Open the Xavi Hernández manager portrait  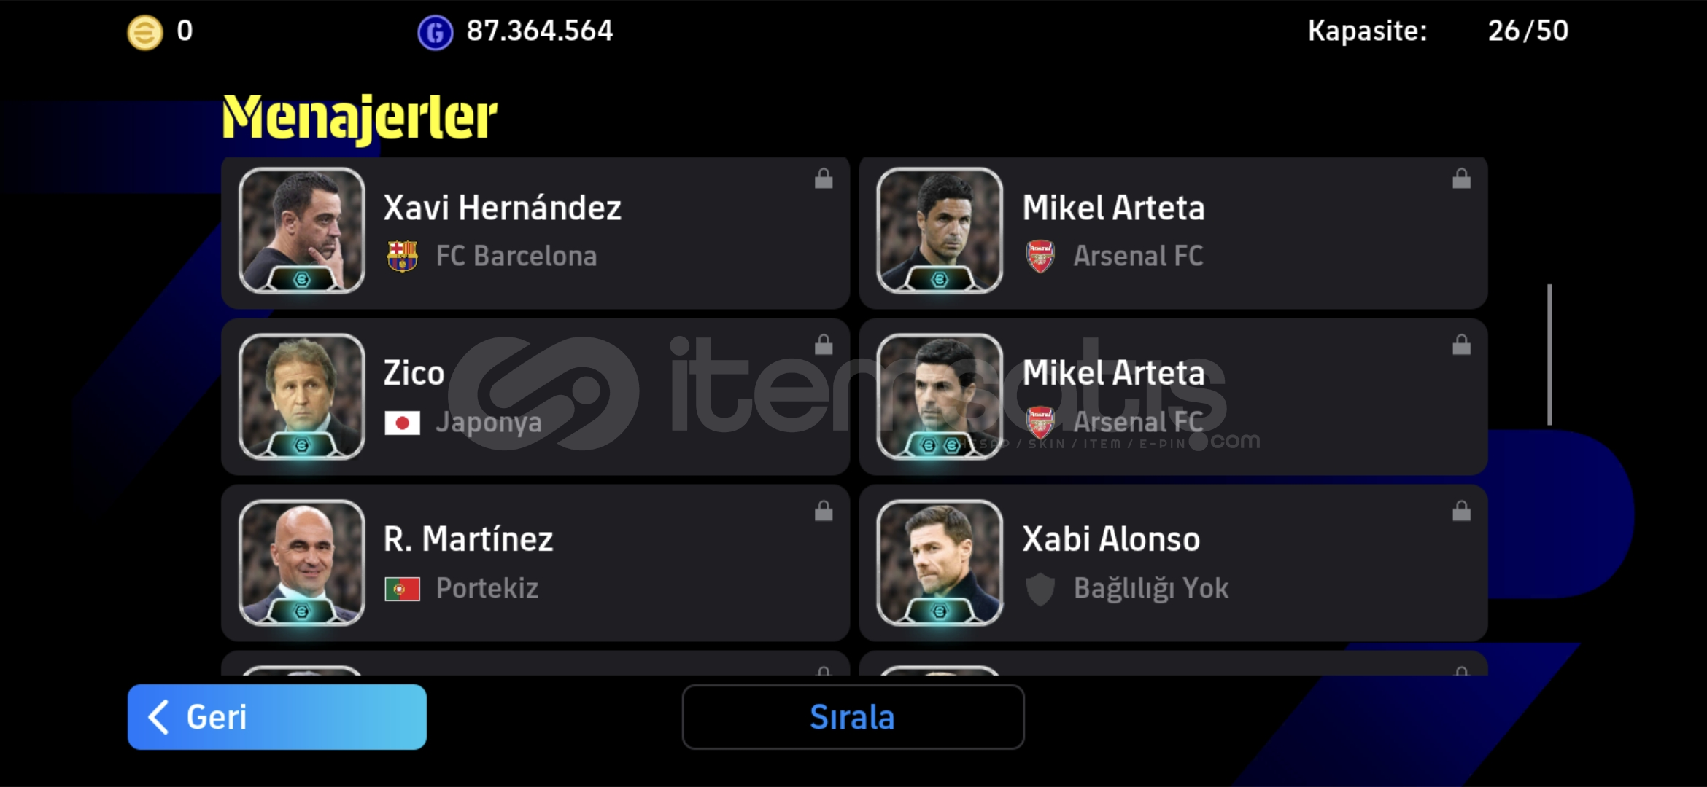tap(301, 230)
